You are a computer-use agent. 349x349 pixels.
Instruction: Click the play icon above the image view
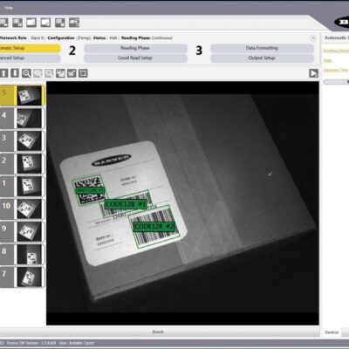point(313,73)
